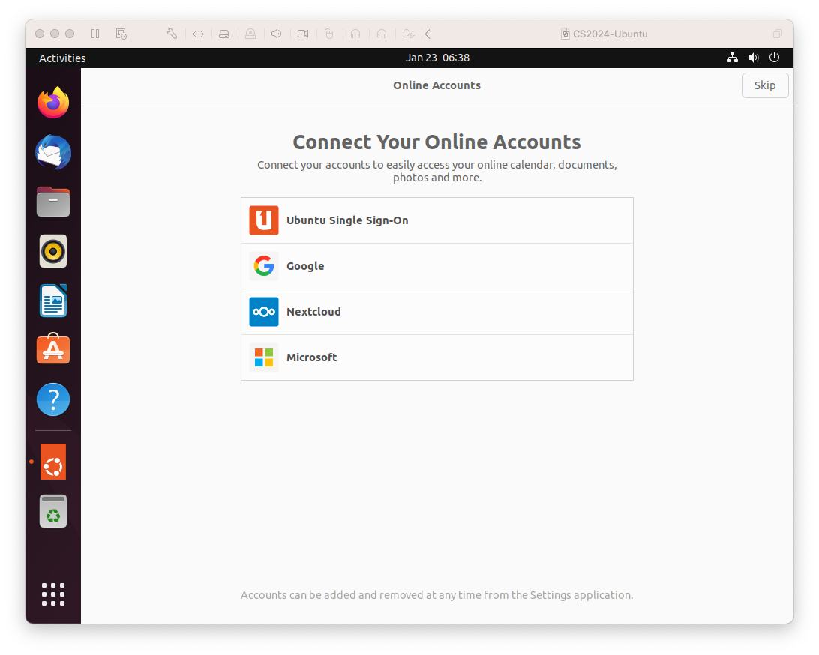Open Thunderbird mail from the dock
This screenshot has width=819, height=655.
(x=52, y=152)
